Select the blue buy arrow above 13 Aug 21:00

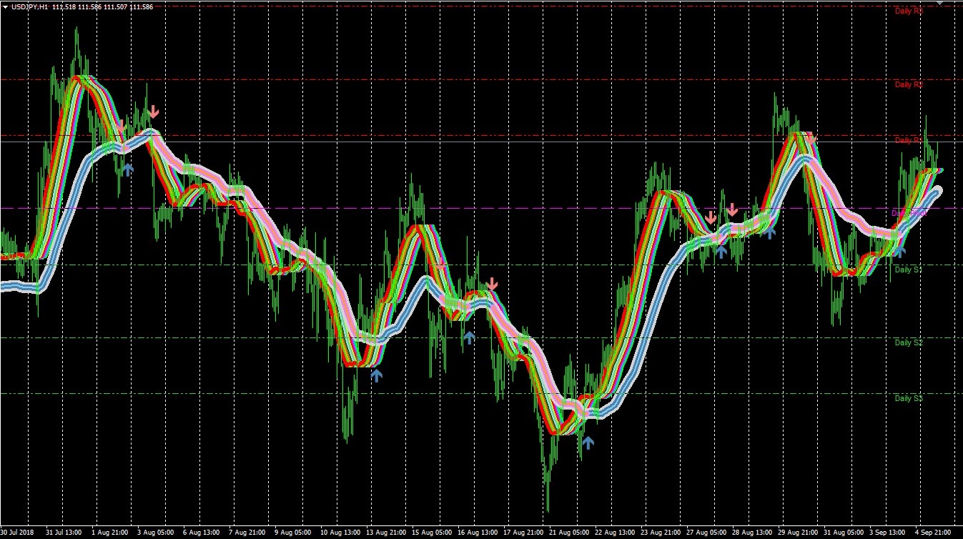pos(377,375)
